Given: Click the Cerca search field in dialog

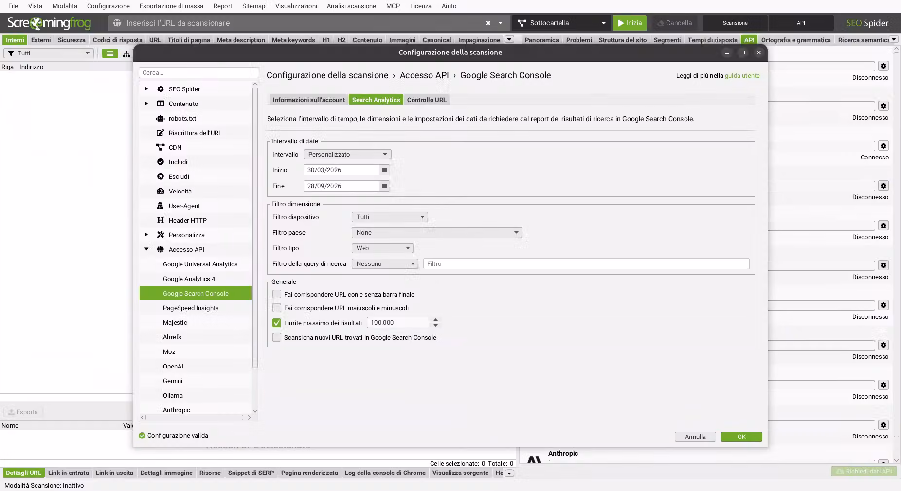Looking at the screenshot, I should 198,72.
